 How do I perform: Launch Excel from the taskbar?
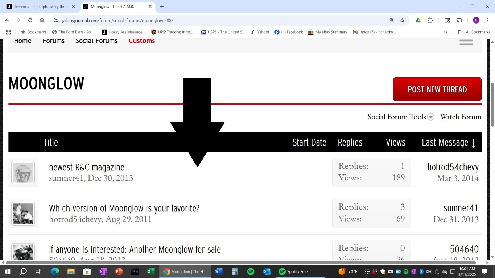(151, 271)
